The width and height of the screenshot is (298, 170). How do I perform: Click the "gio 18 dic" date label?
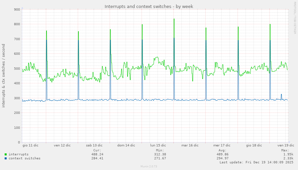(x=254, y=145)
